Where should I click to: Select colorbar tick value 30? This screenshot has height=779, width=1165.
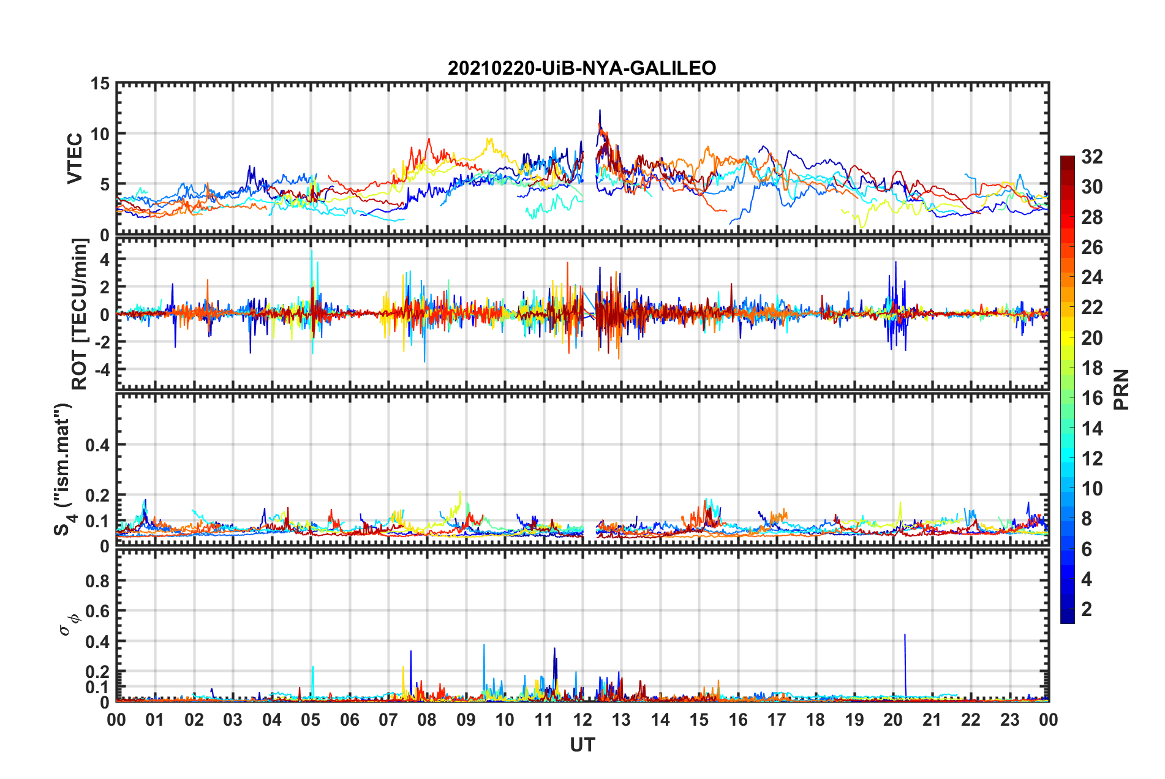1092,187
